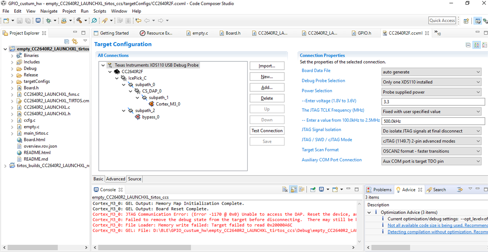Click the Last Edit Location arrow icon
The height and width of the screenshot is (252, 488).
(x=138, y=21)
